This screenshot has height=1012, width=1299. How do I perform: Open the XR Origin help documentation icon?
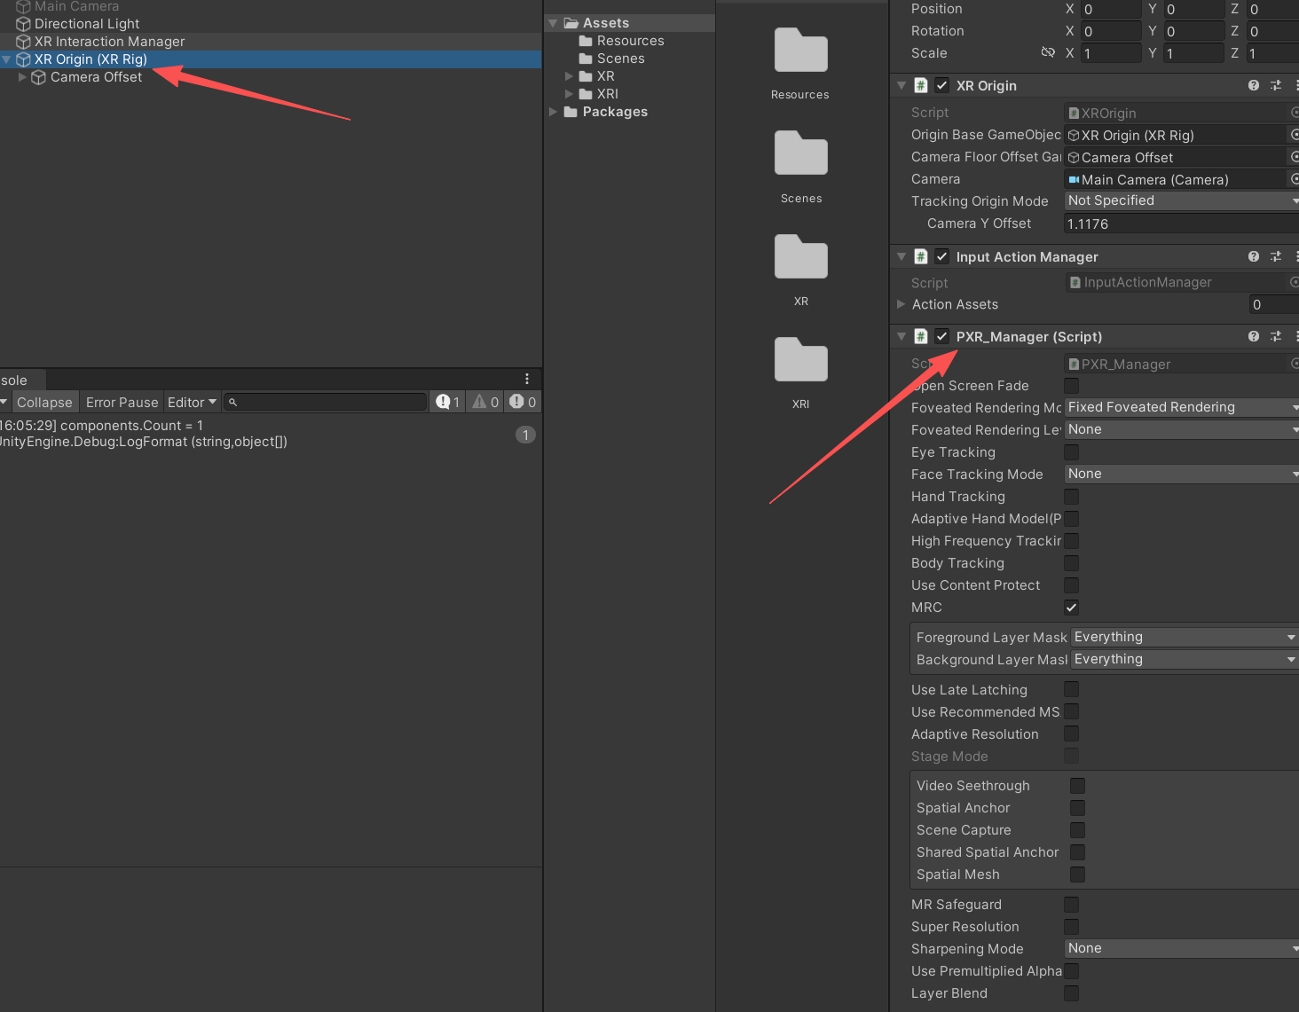coord(1253,85)
